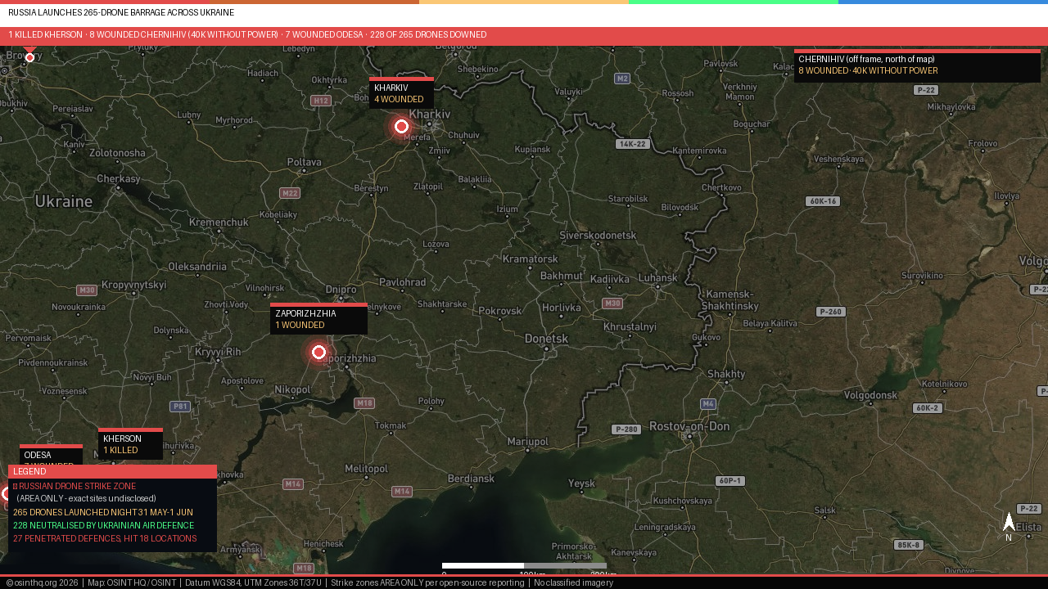
Task: Click the 'Siverskodonetsk' city label
Action: tap(598, 236)
